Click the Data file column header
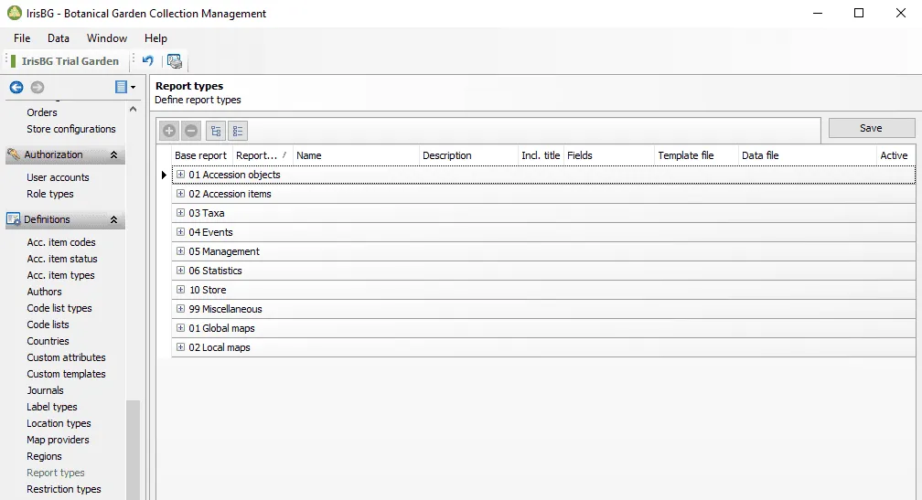922x500 pixels. point(807,155)
